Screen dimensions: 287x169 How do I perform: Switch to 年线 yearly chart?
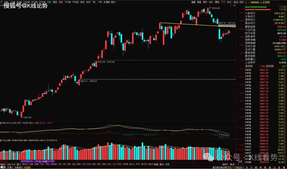coord(88,2)
